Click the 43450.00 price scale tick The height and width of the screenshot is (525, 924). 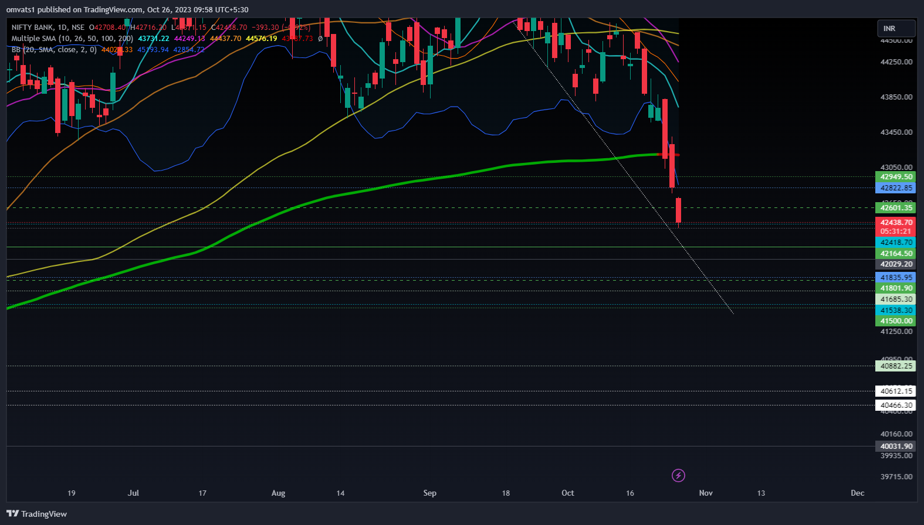pyautogui.click(x=896, y=132)
